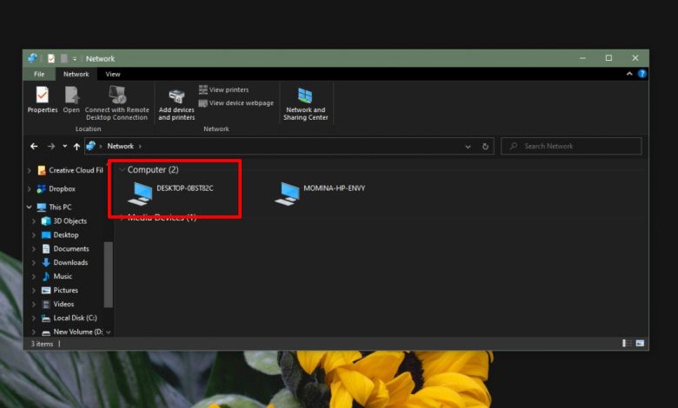Image resolution: width=678 pixels, height=408 pixels.
Task: Click quick access Properties icon in title bar
Action: [51, 58]
